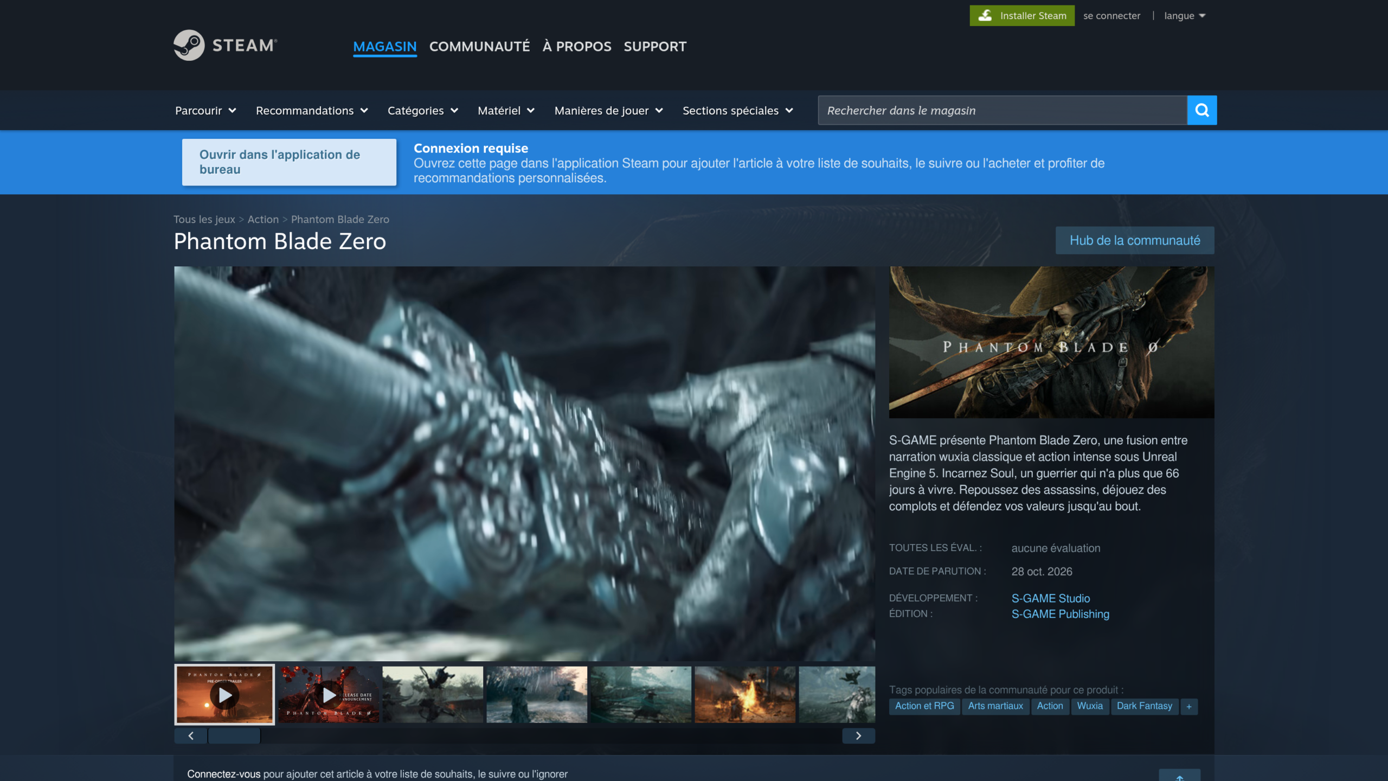This screenshot has width=1388, height=781.
Task: Click the Phantom Blade capsule artwork
Action: point(1052,342)
